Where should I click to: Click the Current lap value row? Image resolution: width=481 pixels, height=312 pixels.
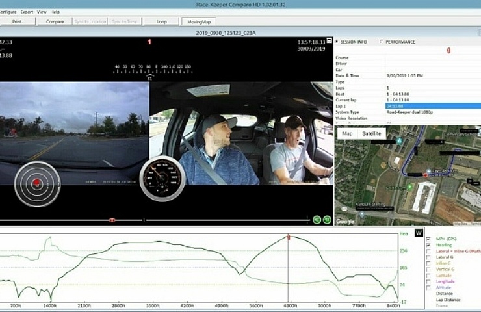click(408, 100)
